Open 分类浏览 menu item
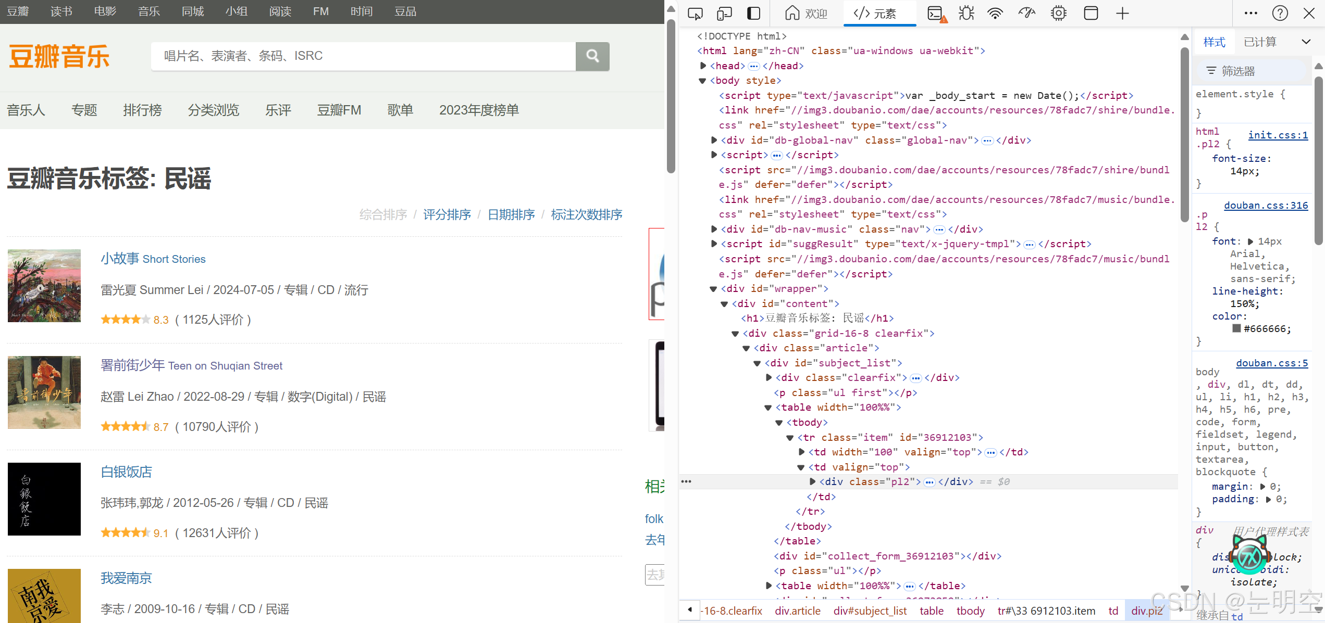 click(x=213, y=110)
